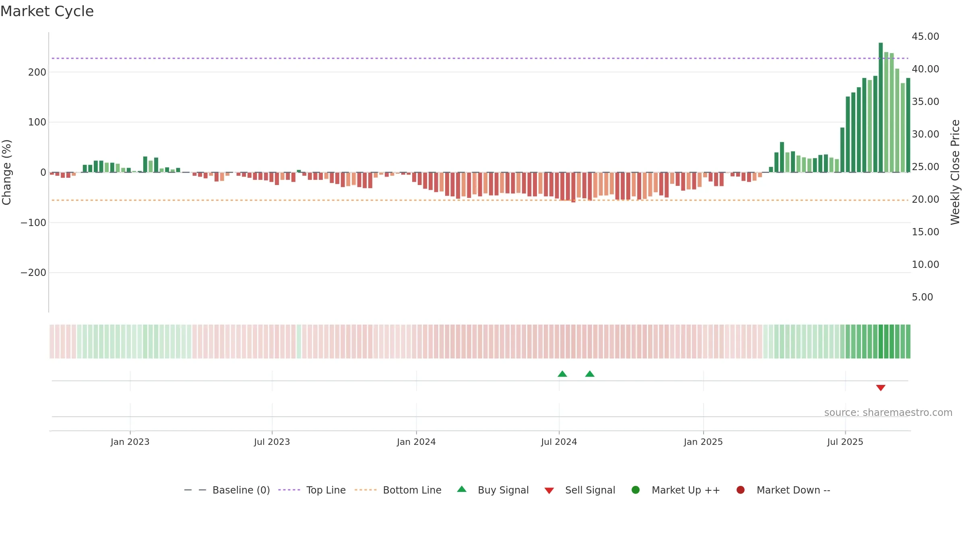Click the 5.00 price tick on right axis
The height and width of the screenshot is (543, 966).
[922, 297]
